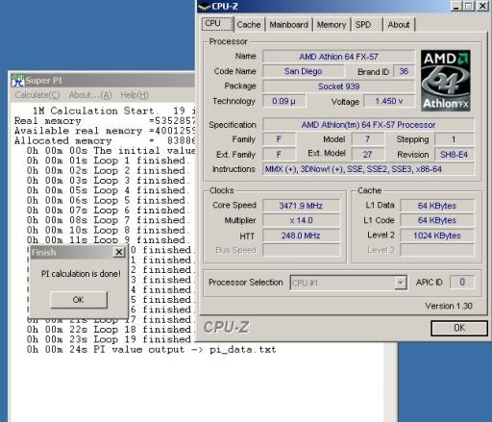Click the Ext. Family value F
The image size is (492, 422).
(x=279, y=155)
